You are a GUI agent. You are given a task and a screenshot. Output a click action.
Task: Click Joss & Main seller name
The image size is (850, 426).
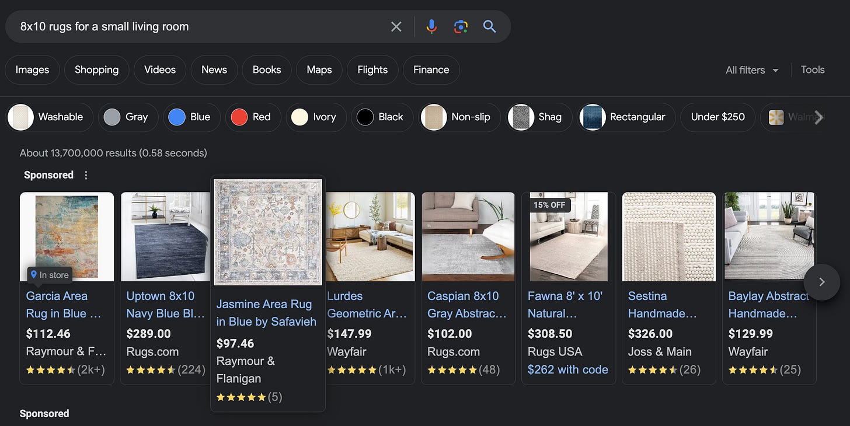click(660, 352)
